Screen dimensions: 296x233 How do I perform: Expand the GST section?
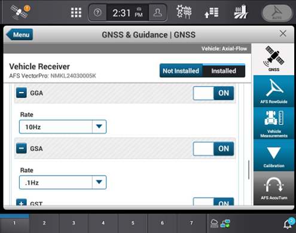tap(22, 202)
